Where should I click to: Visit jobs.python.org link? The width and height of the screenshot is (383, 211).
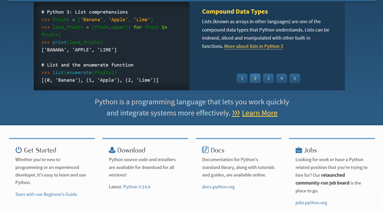(x=311, y=202)
